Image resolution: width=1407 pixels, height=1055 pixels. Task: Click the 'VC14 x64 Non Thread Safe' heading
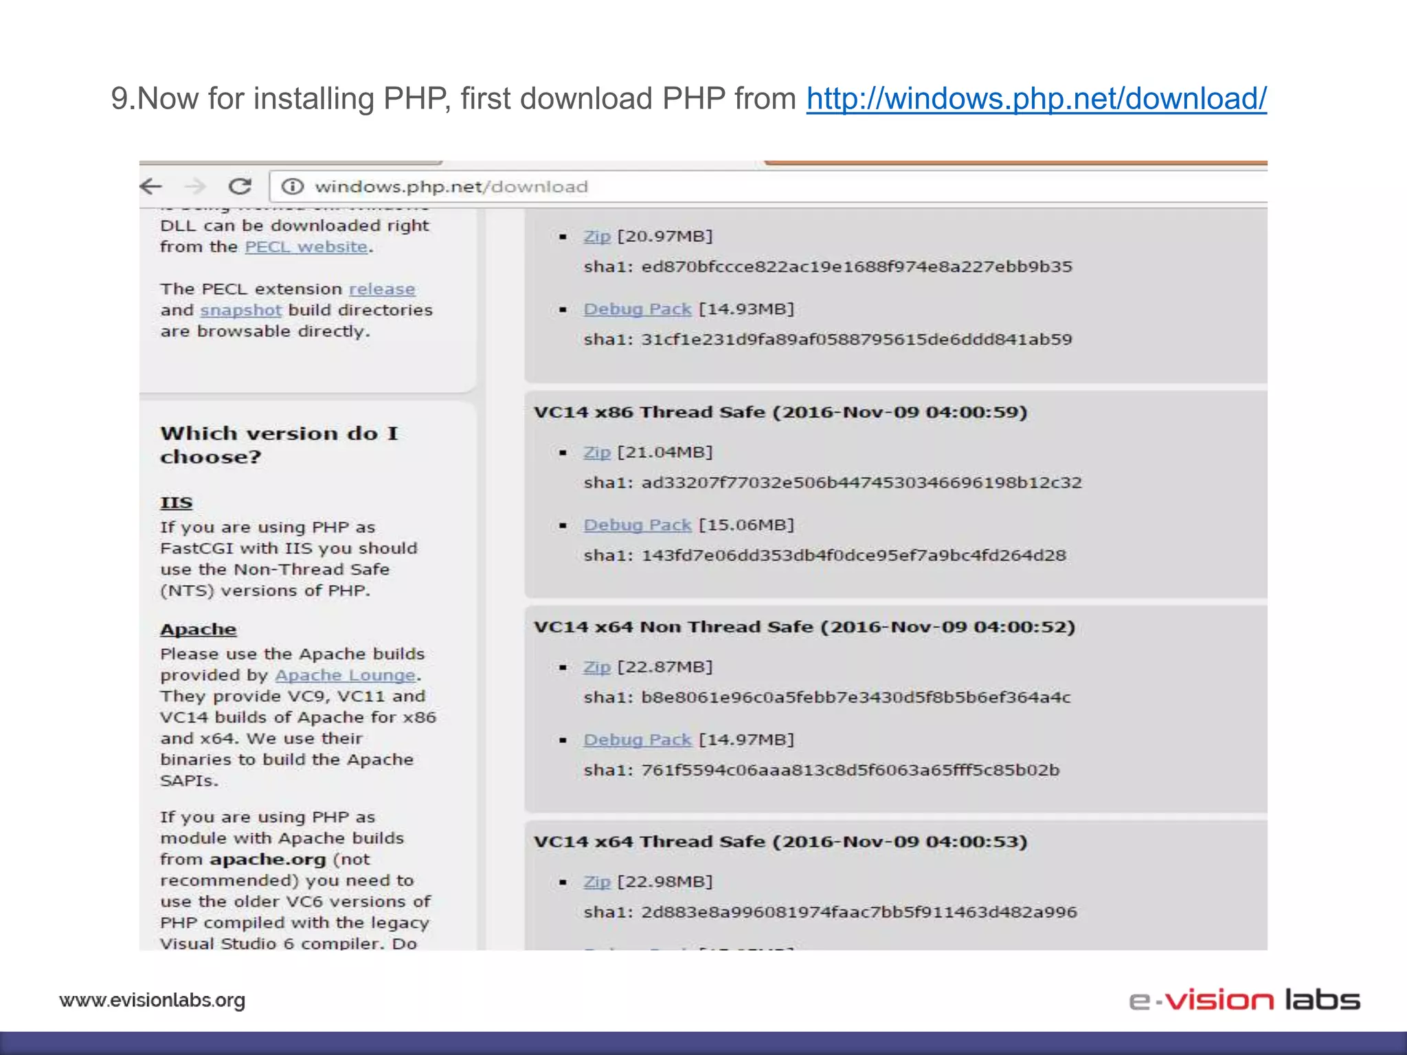(x=804, y=627)
